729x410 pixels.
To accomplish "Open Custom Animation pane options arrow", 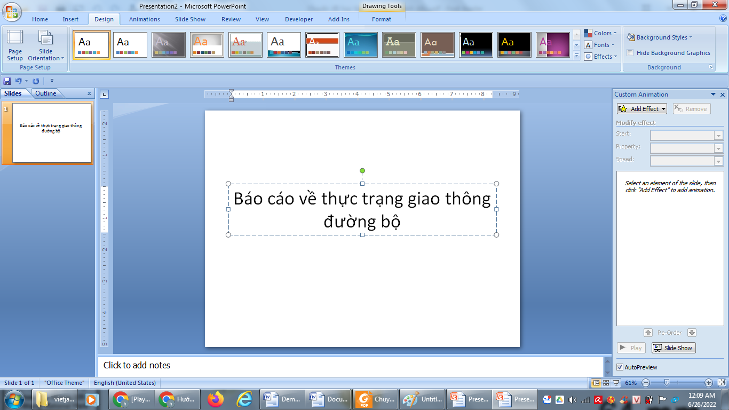I will click(714, 94).
